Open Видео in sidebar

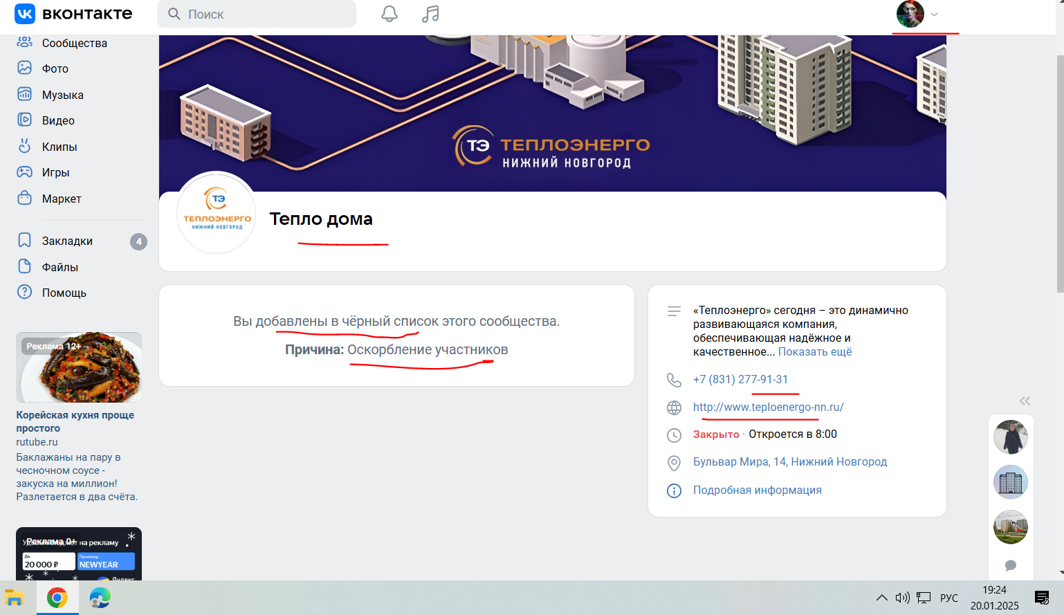(58, 120)
